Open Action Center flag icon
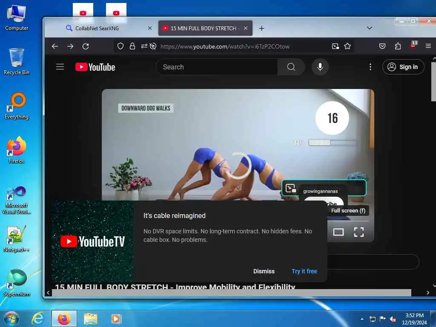Screen dimensions: 436x327 coord(383,319)
